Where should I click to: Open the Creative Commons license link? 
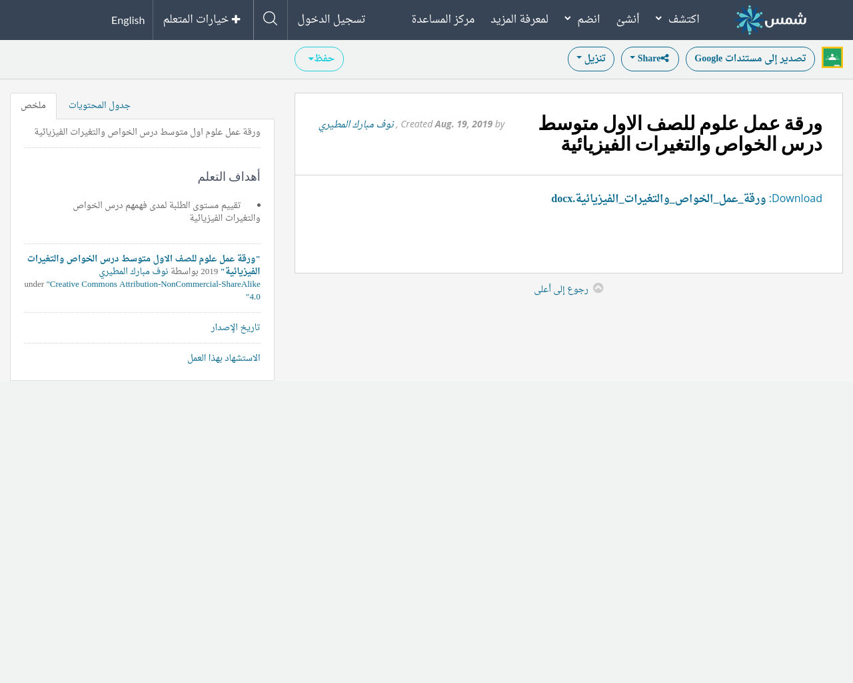coord(153,290)
